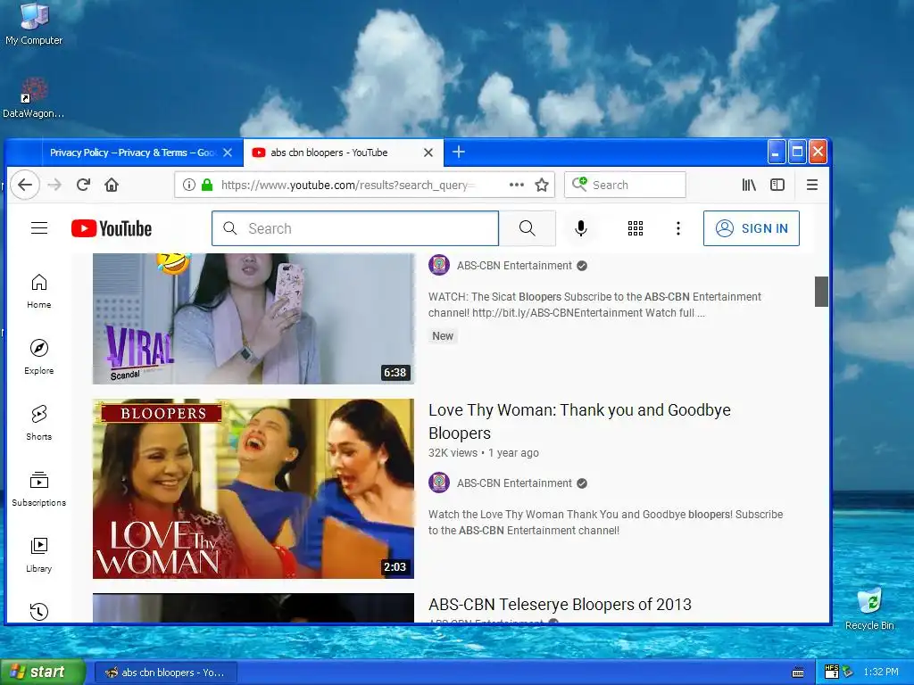This screenshot has width=914, height=685.
Task: Click the 1:32 PM taskbar clock
Action: pos(881,673)
